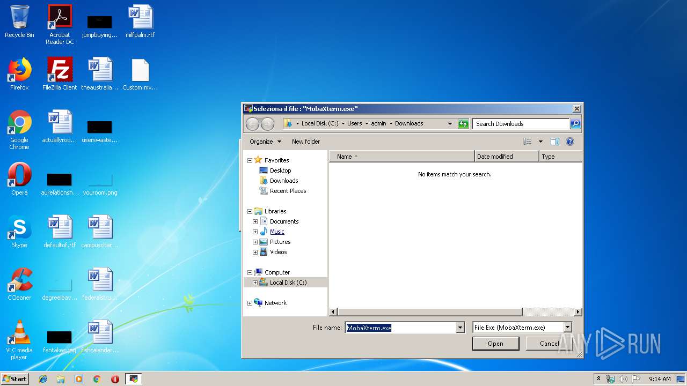687x386 pixels.
Task: Open the Recycle Bin desktop icon
Action: (x=19, y=21)
